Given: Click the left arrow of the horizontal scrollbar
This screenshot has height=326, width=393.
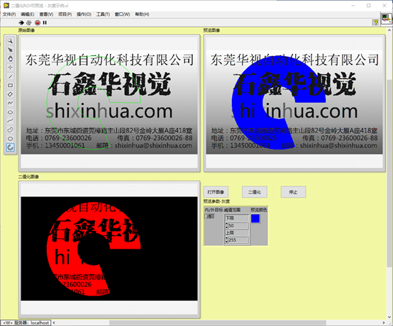Looking at the screenshot, I should point(54,322).
